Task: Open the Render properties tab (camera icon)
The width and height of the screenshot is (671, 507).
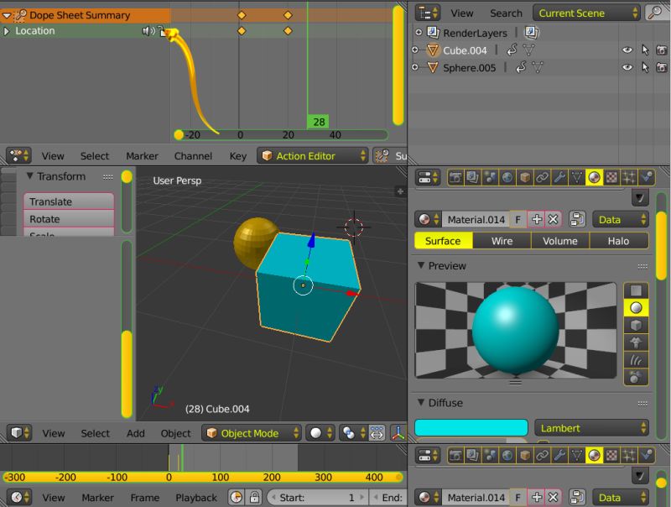Action: pos(455,177)
